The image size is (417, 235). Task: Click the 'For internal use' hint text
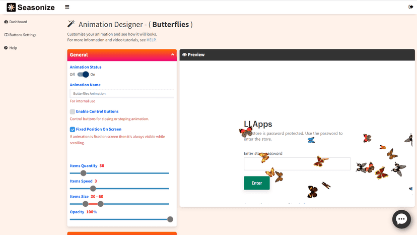pos(83,101)
